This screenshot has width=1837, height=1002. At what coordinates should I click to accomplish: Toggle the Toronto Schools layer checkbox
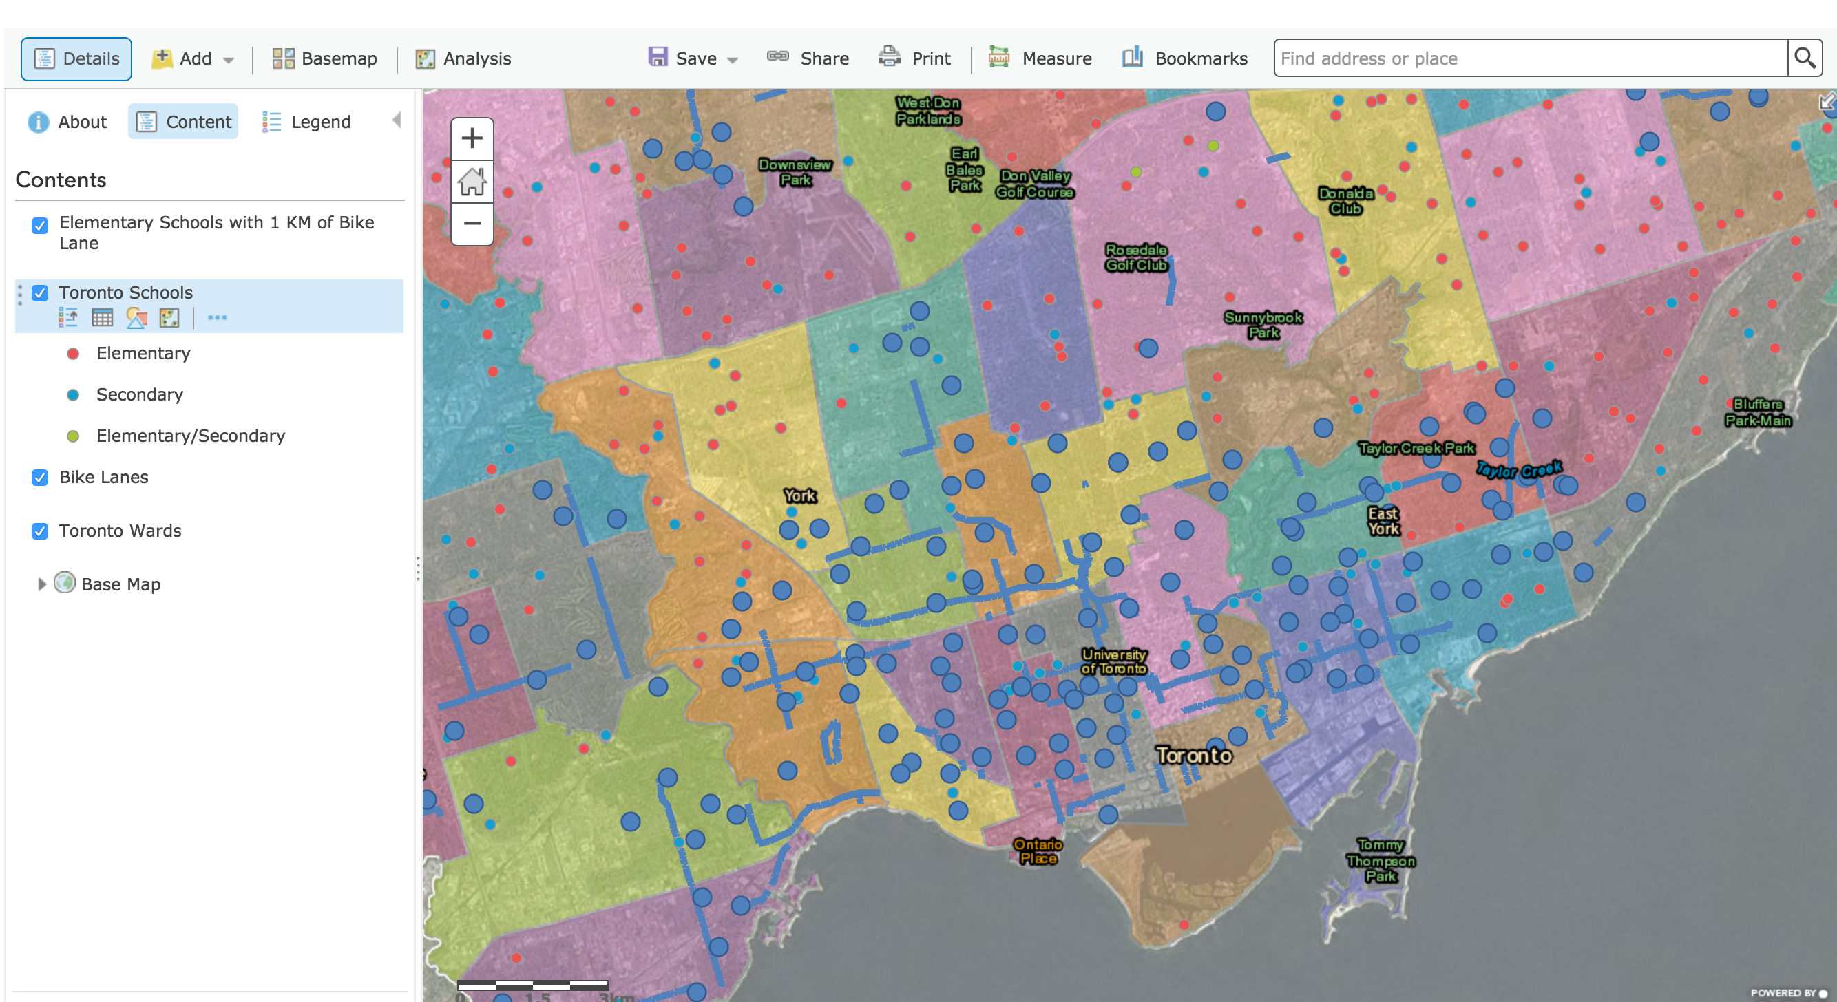tap(40, 293)
